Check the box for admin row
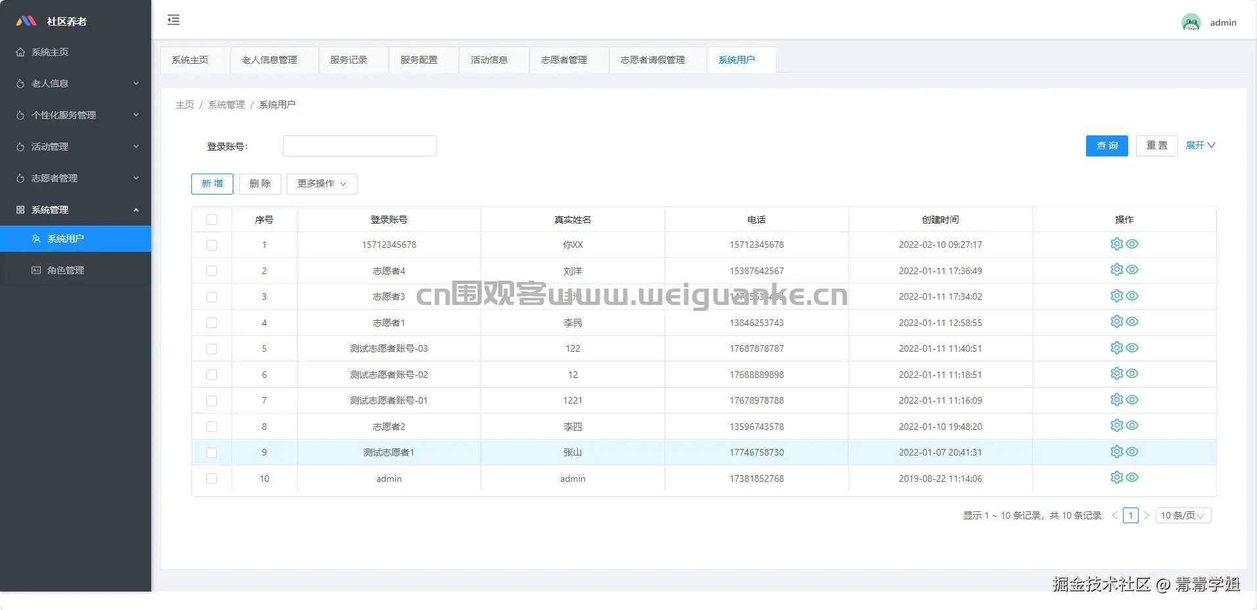 (212, 479)
